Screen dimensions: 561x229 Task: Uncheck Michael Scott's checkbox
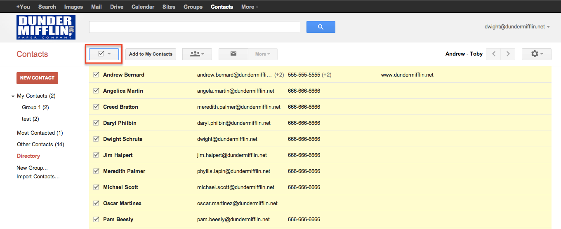point(96,187)
